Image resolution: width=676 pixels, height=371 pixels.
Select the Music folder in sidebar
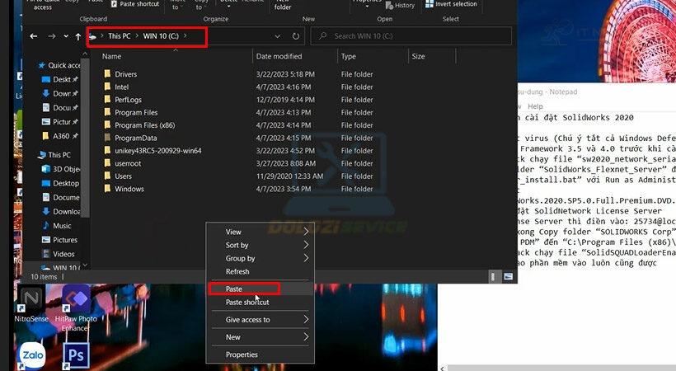click(x=62, y=225)
